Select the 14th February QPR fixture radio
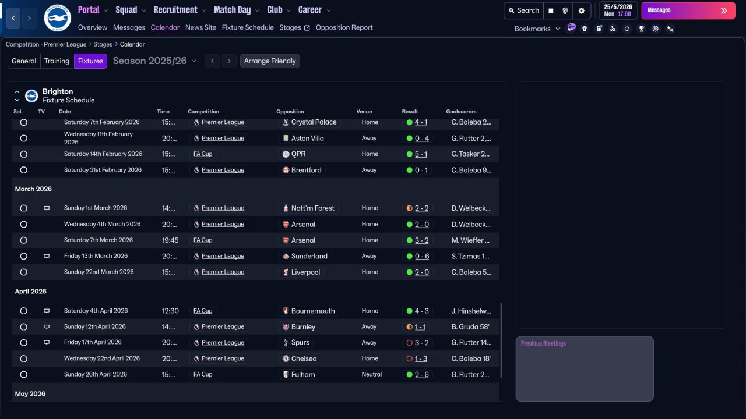The width and height of the screenshot is (746, 419). coord(23,154)
